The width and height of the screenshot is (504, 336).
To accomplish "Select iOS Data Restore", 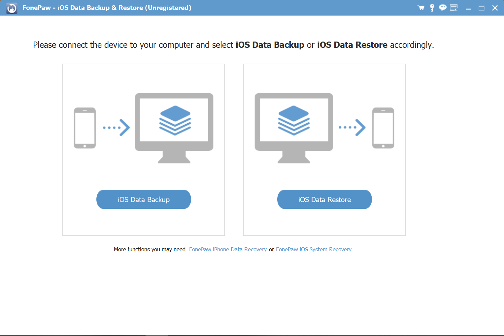I will tap(324, 199).
